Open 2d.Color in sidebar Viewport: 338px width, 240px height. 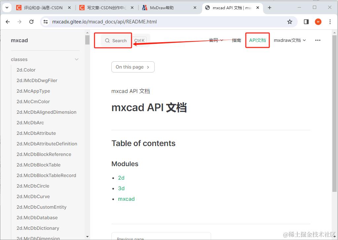26,70
